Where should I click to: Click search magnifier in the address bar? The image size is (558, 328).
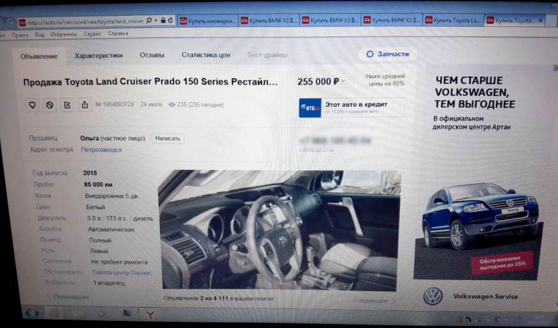[149, 21]
